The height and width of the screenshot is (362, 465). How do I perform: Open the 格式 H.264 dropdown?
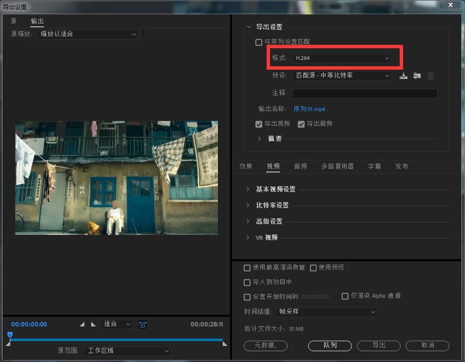point(341,58)
